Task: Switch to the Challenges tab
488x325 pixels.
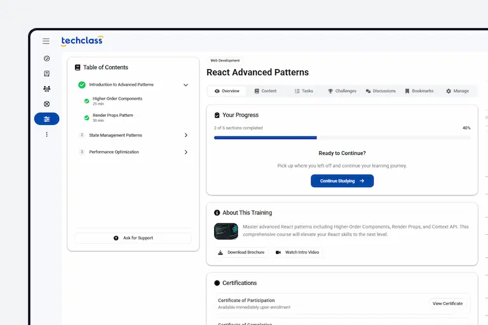Action: [342, 91]
